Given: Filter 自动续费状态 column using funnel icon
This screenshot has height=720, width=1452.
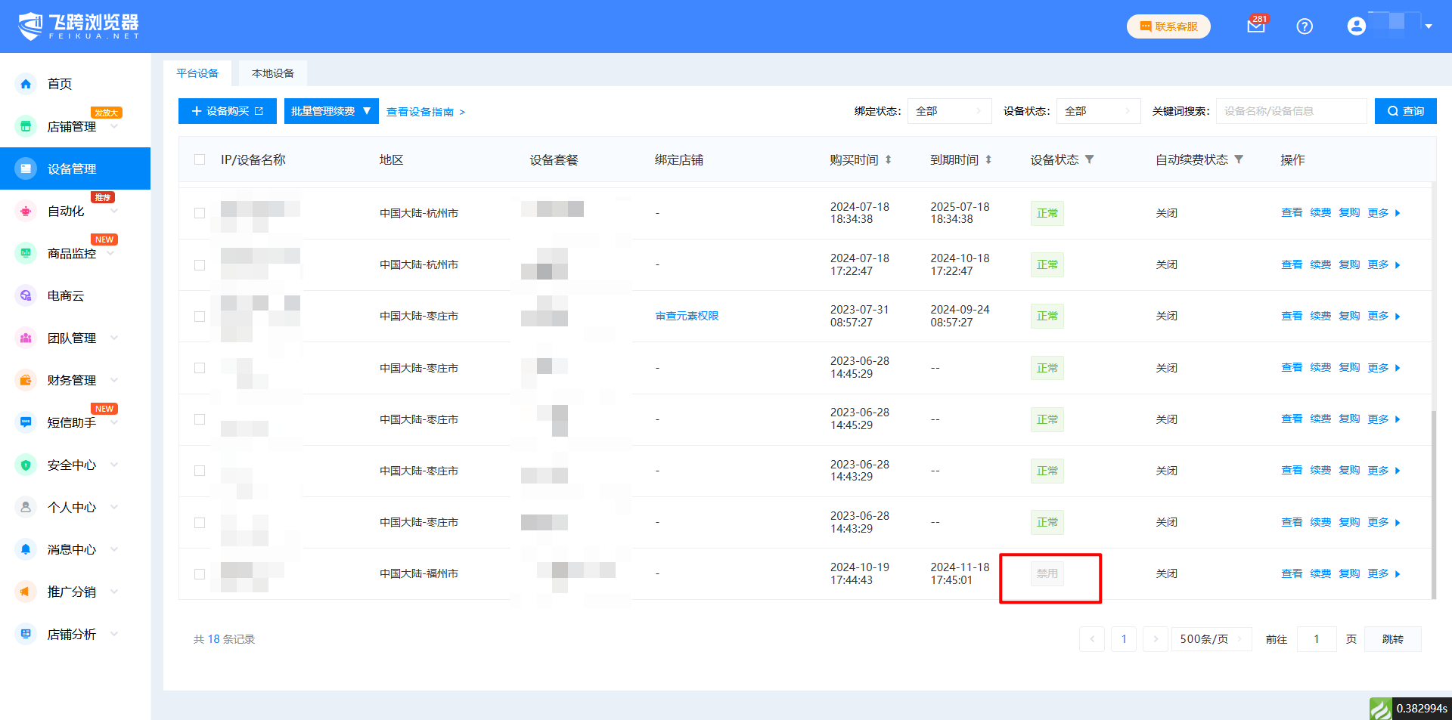Looking at the screenshot, I should pyautogui.click(x=1239, y=160).
